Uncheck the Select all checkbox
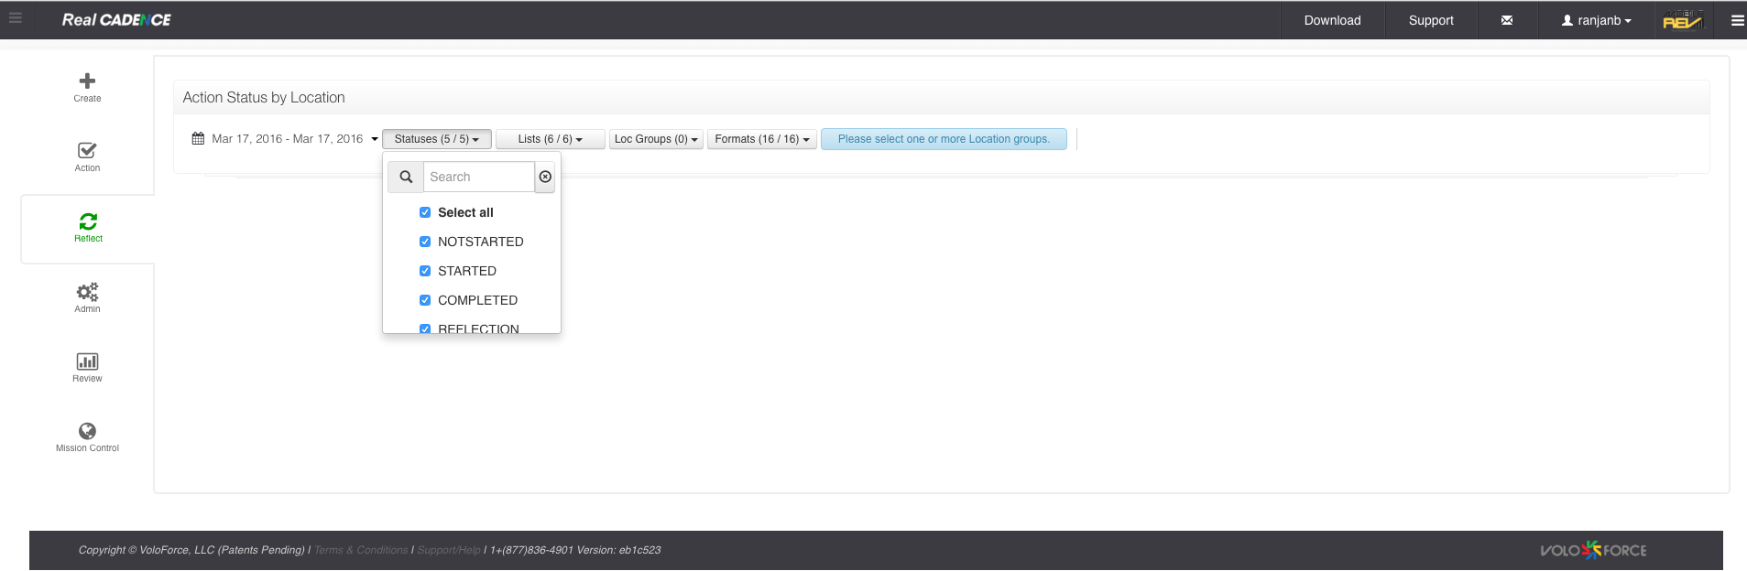This screenshot has height=571, width=1747. pyautogui.click(x=425, y=212)
